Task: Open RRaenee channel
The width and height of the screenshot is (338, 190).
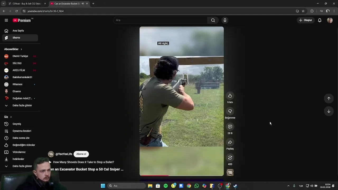Action: [20, 84]
